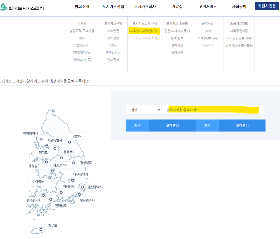Click the 한국도시가스협회 logo
Image resolution: width=280 pixels, height=239 pixels.
(x=22, y=7)
